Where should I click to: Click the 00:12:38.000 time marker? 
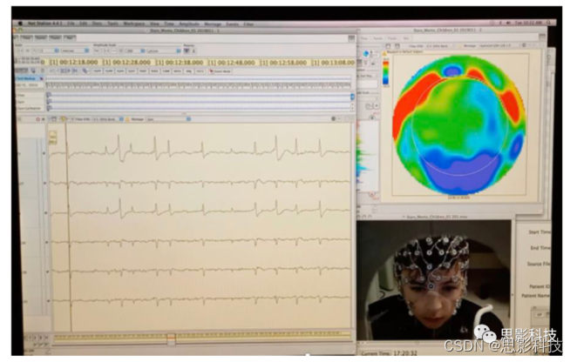[179, 63]
